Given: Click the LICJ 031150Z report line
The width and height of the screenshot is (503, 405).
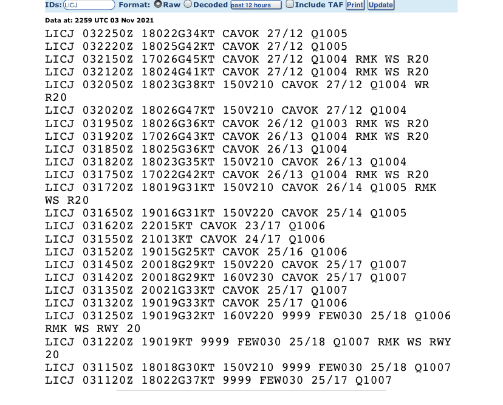Looking at the screenshot, I should click(248, 368).
